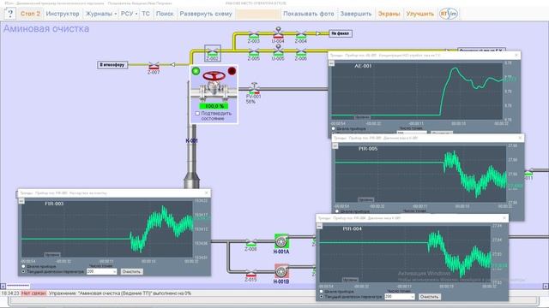Click the dark red close indicator in valve popup
The width and height of the screenshot is (549, 308).
(x=232, y=71)
